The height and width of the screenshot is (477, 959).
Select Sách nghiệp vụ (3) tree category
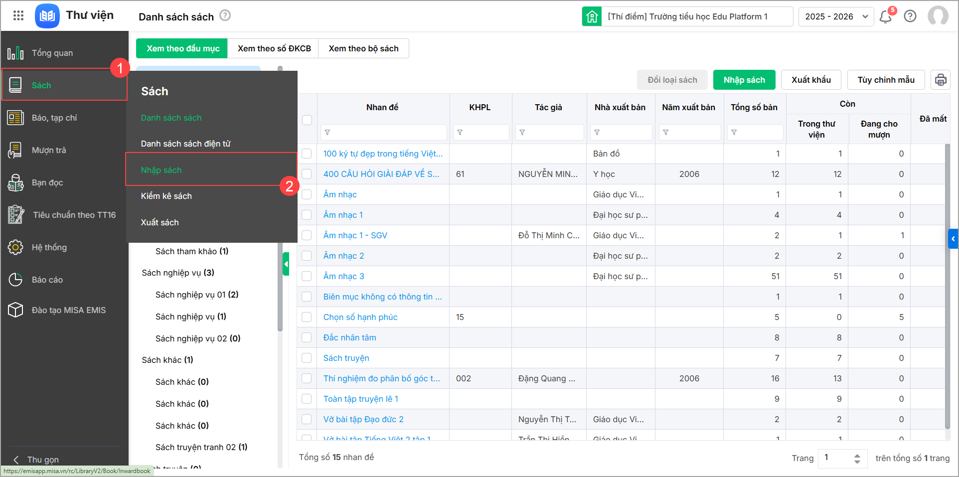pos(178,273)
